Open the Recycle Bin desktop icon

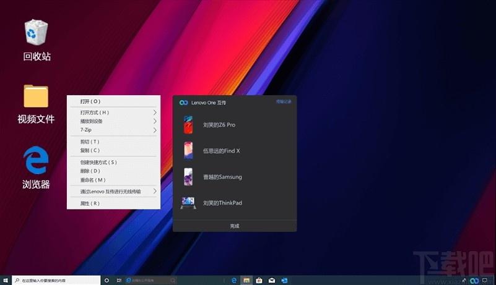[x=36, y=34]
